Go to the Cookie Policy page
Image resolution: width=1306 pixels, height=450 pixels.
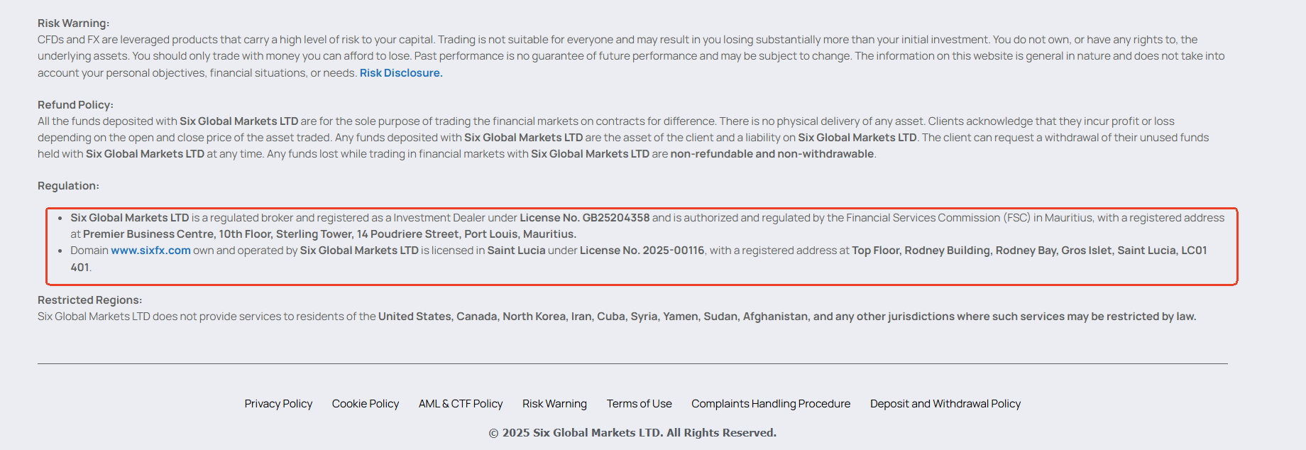(366, 404)
